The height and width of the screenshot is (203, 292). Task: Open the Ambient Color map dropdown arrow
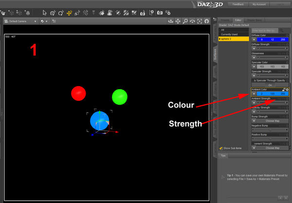click(254, 93)
